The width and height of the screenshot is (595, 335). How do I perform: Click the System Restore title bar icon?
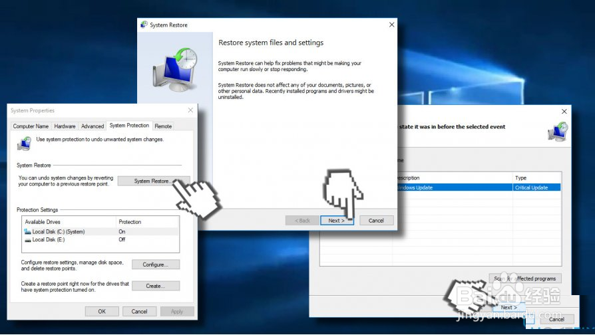[144, 25]
